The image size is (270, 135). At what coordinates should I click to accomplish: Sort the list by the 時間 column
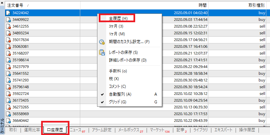[x=203, y=5]
